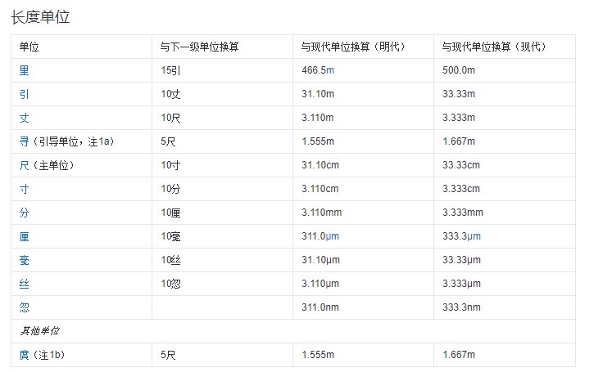Open the 引 unit link
The height and width of the screenshot is (372, 603).
pos(25,94)
